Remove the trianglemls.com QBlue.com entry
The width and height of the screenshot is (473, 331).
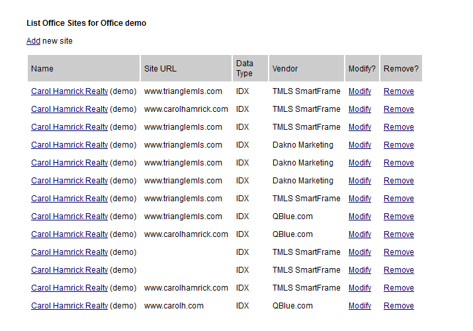pos(398,216)
